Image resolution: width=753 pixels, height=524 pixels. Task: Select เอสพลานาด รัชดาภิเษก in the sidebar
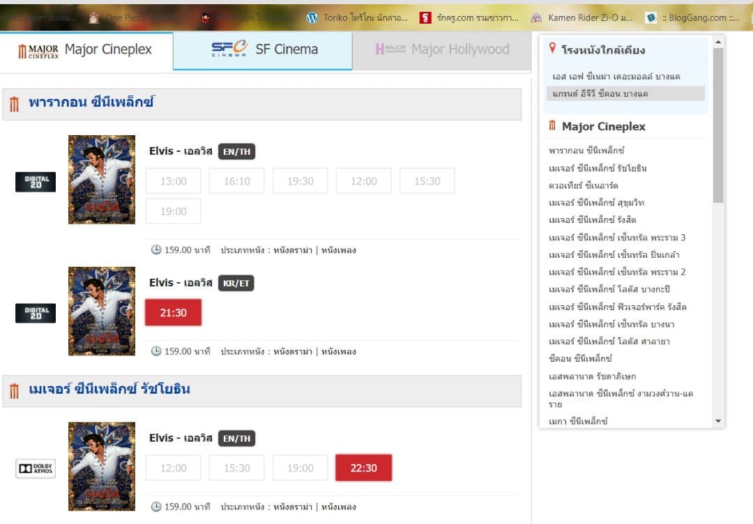(593, 376)
